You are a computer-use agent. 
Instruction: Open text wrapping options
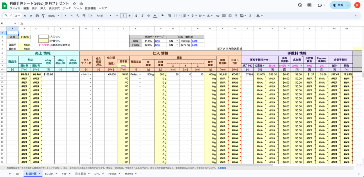tap(201, 16)
